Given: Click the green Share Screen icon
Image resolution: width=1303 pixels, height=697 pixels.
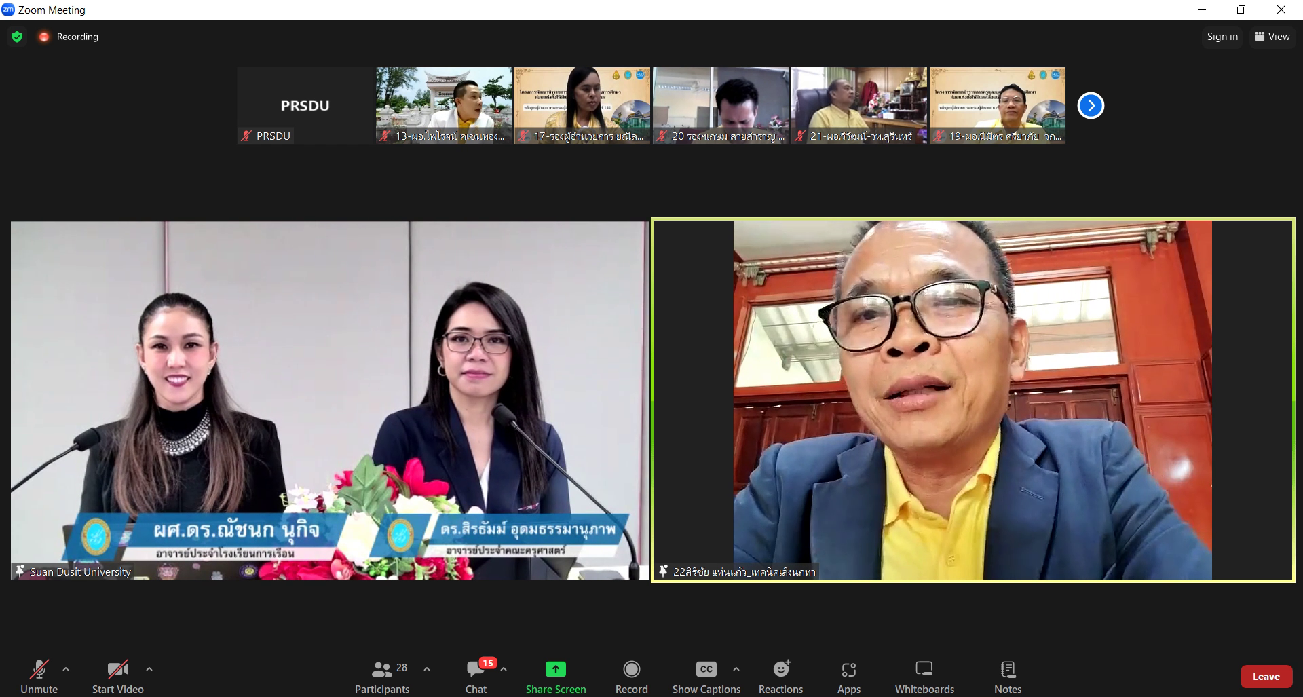Looking at the screenshot, I should 555,670.
